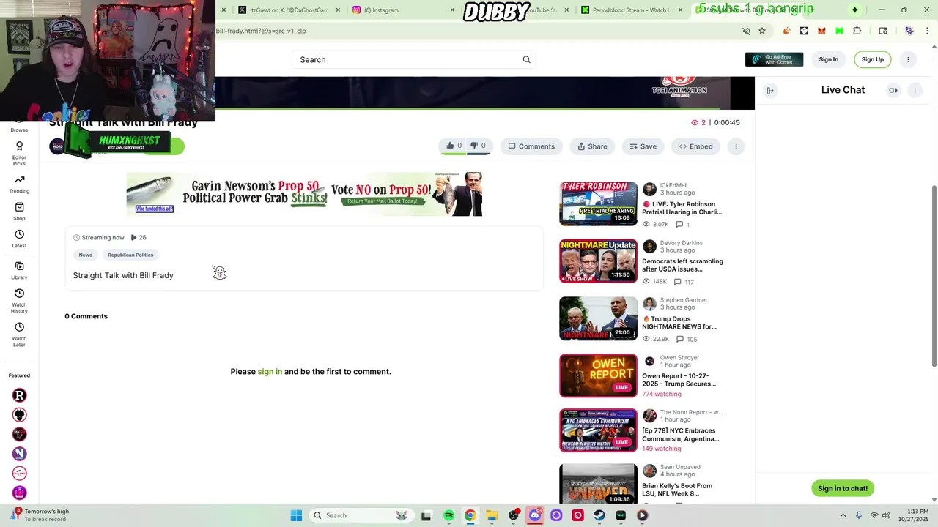Image resolution: width=938 pixels, height=527 pixels.
Task: Open Editor Picks in the sidebar
Action: pos(19,154)
